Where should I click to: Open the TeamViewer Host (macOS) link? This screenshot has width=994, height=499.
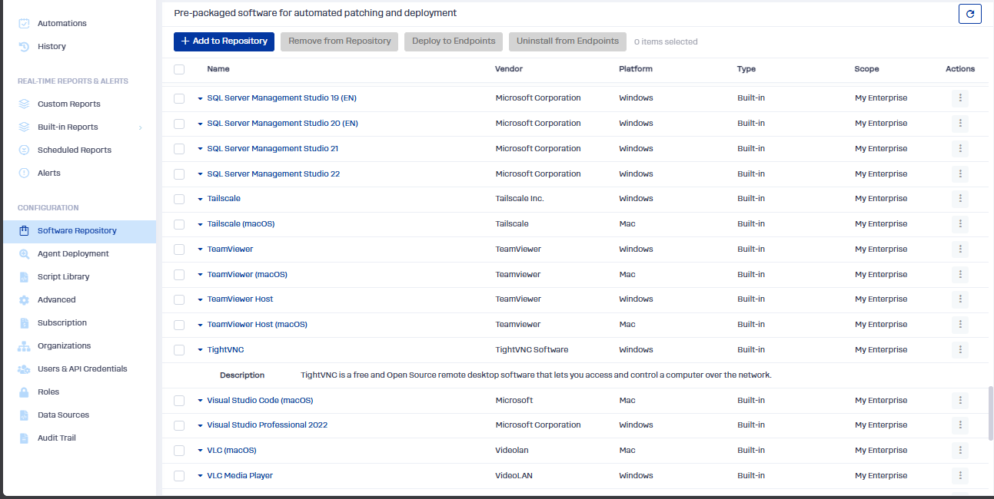pyautogui.click(x=257, y=325)
